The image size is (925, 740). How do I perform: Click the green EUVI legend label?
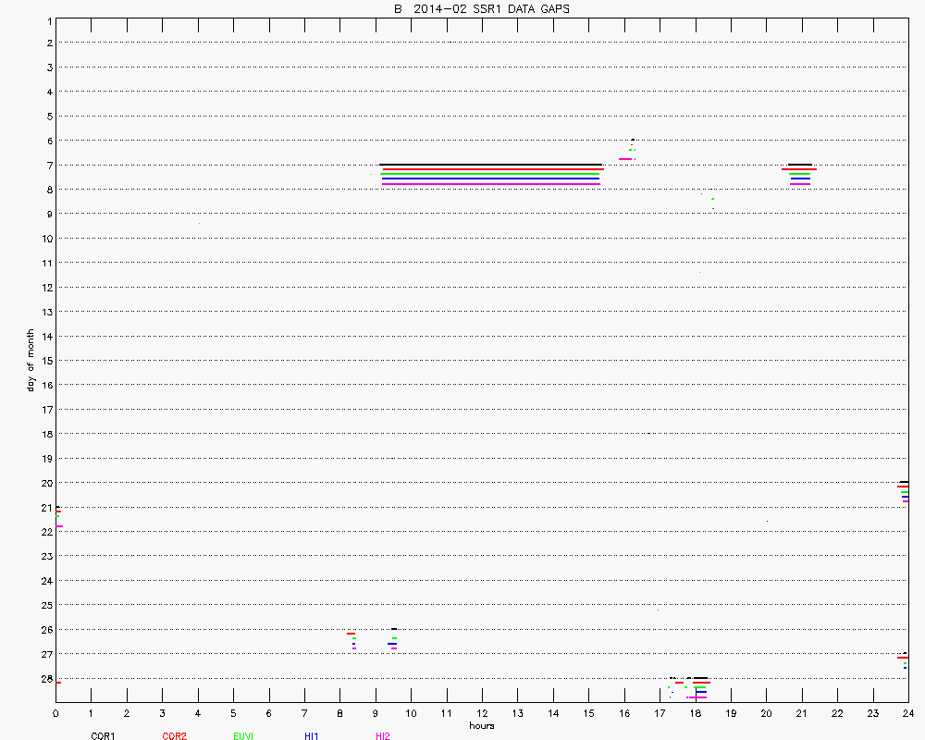pos(243,736)
